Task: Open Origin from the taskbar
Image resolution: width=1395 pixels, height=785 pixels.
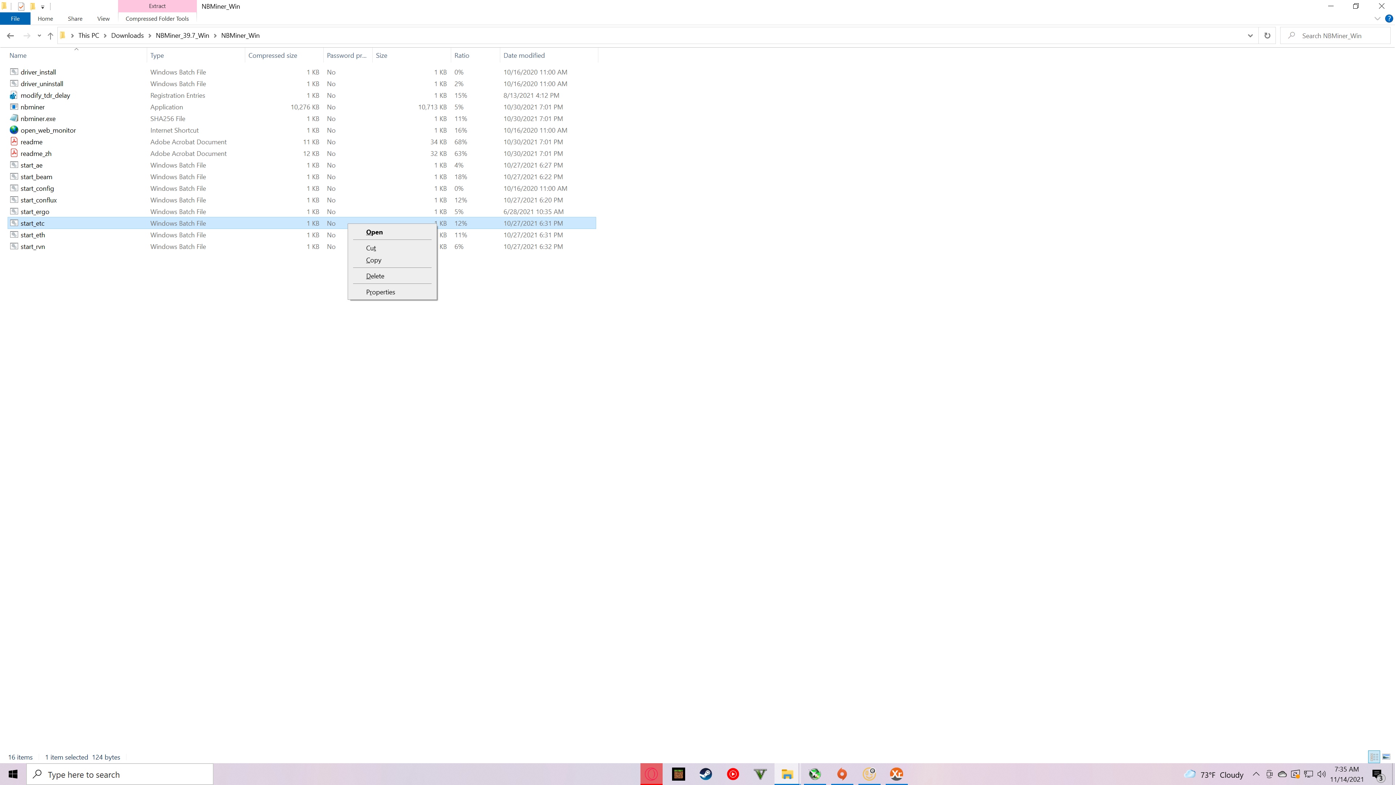Action: (x=842, y=774)
